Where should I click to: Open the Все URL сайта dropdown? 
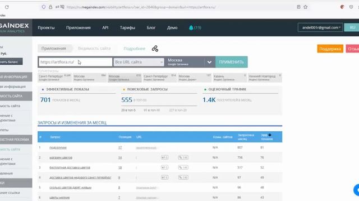[139, 62]
